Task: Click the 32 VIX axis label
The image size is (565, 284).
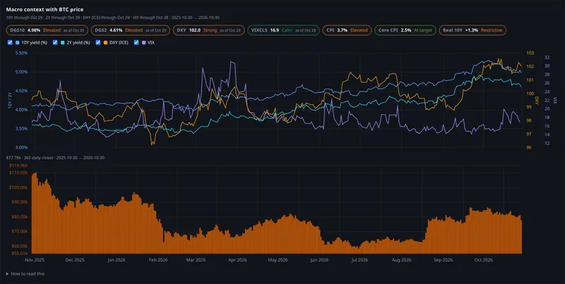Action: point(547,57)
